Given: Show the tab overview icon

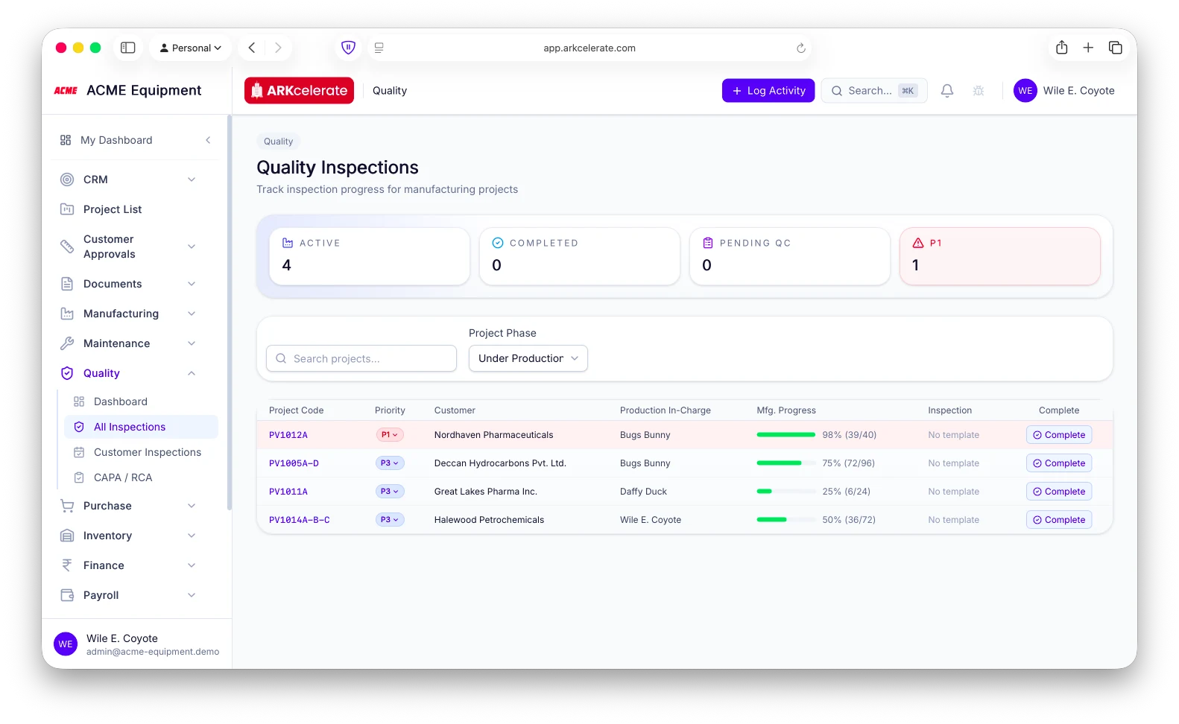Looking at the screenshot, I should point(1115,48).
